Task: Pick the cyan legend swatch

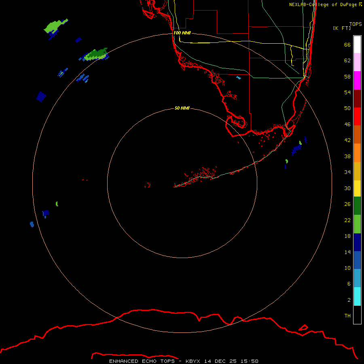Action: click(357, 296)
